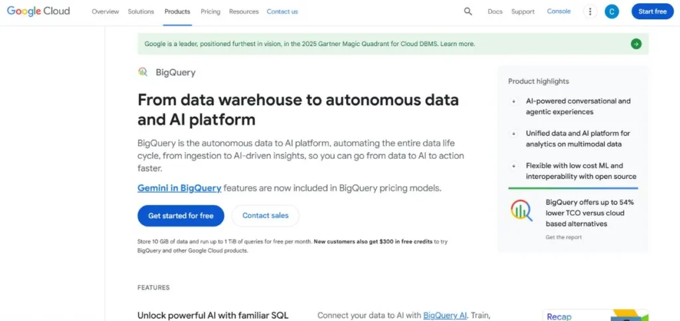Click the green arrow on the Gartner banner

[636, 44]
